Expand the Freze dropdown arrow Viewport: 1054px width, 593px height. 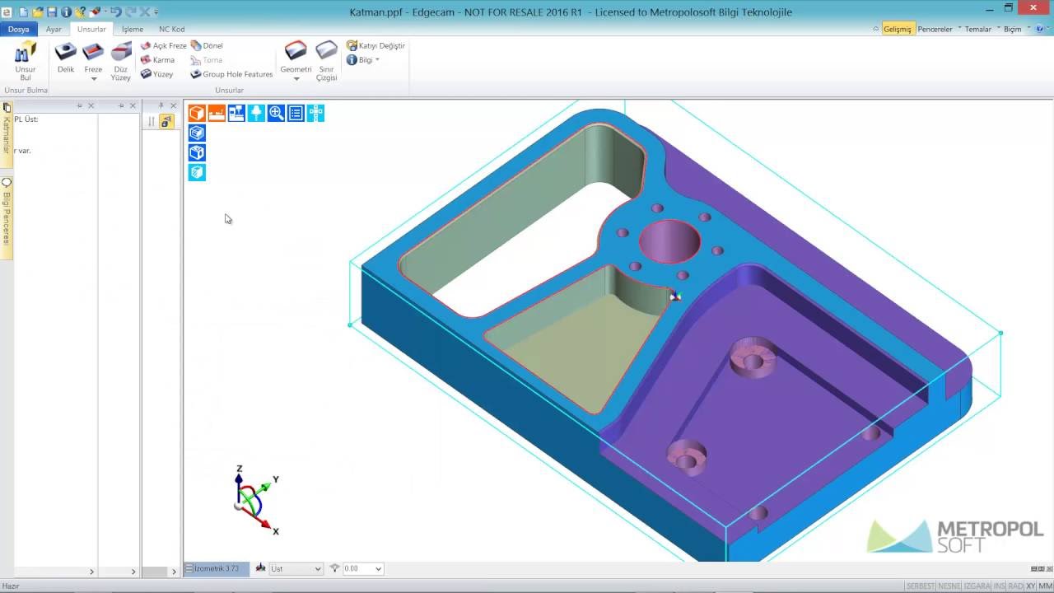click(94, 79)
